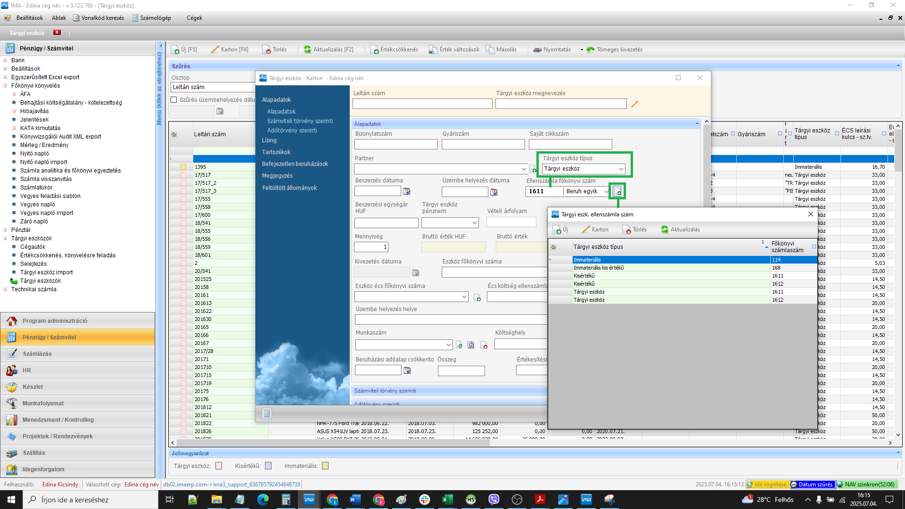Open Excel from the Windows taskbar
Viewport: 905px width, 509px height.
point(447,500)
